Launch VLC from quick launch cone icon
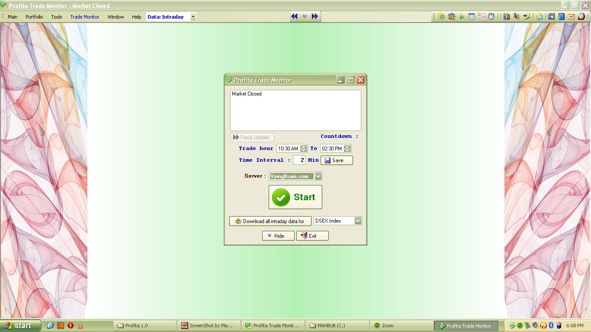 pos(80,326)
